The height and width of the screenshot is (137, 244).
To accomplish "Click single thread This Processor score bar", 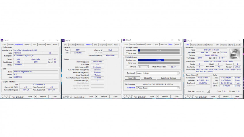I will 159,51.
